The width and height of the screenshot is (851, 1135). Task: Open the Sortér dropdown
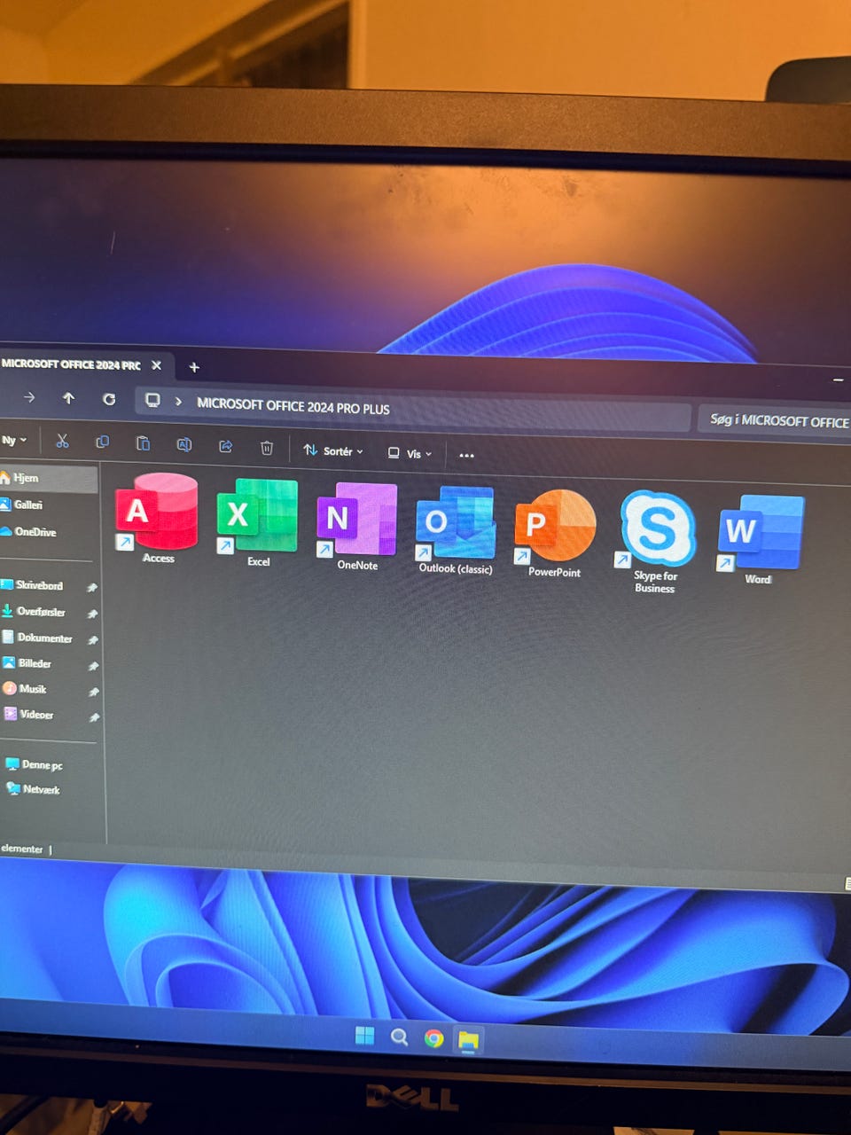333,450
